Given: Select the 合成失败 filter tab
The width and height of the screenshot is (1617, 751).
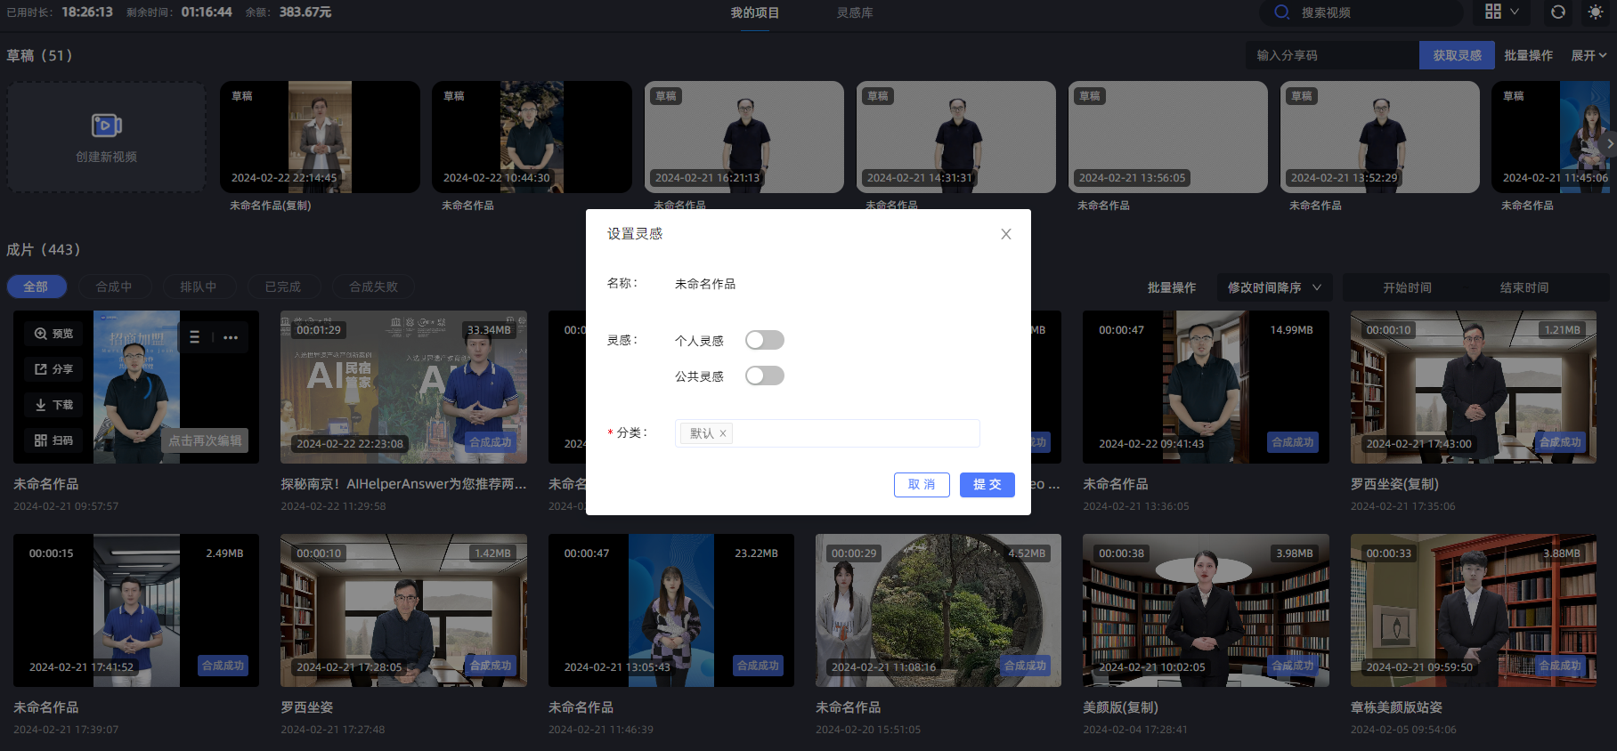Looking at the screenshot, I should [x=374, y=287].
